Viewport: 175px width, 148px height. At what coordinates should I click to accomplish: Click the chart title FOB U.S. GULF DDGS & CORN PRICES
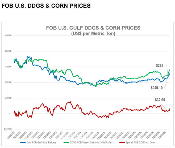(93, 28)
